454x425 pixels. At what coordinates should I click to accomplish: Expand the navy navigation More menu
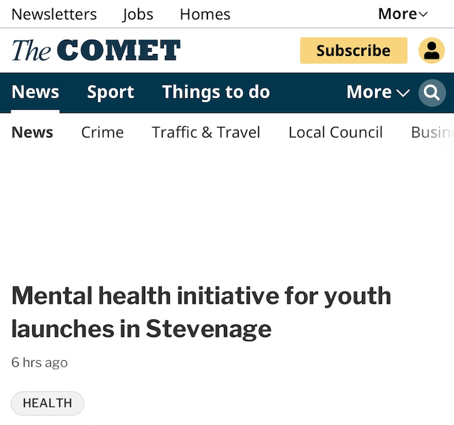pos(378,92)
